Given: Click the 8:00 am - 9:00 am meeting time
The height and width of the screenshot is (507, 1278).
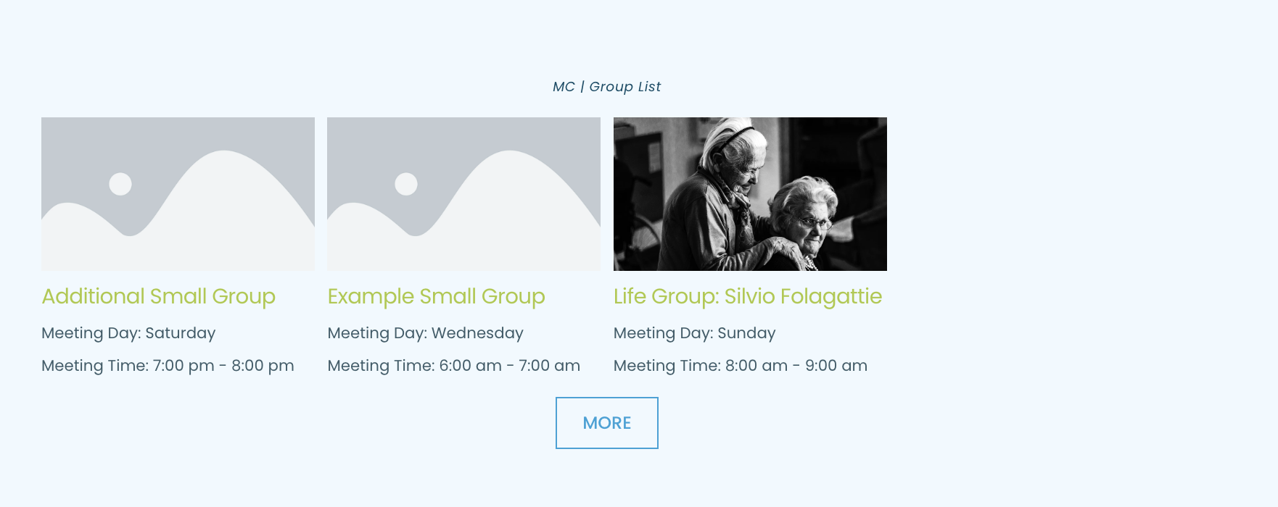Looking at the screenshot, I should [741, 366].
